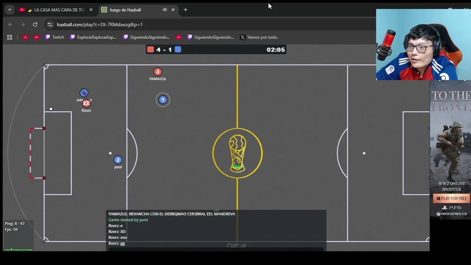Click the red team color square in scoreboard
Screen dimensions: 471x265
pos(150,50)
